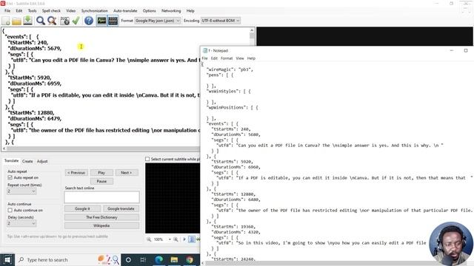Viewport: 474px width, 266px height.
Task: Toggle center waveform on position icon
Action: coord(192,239)
